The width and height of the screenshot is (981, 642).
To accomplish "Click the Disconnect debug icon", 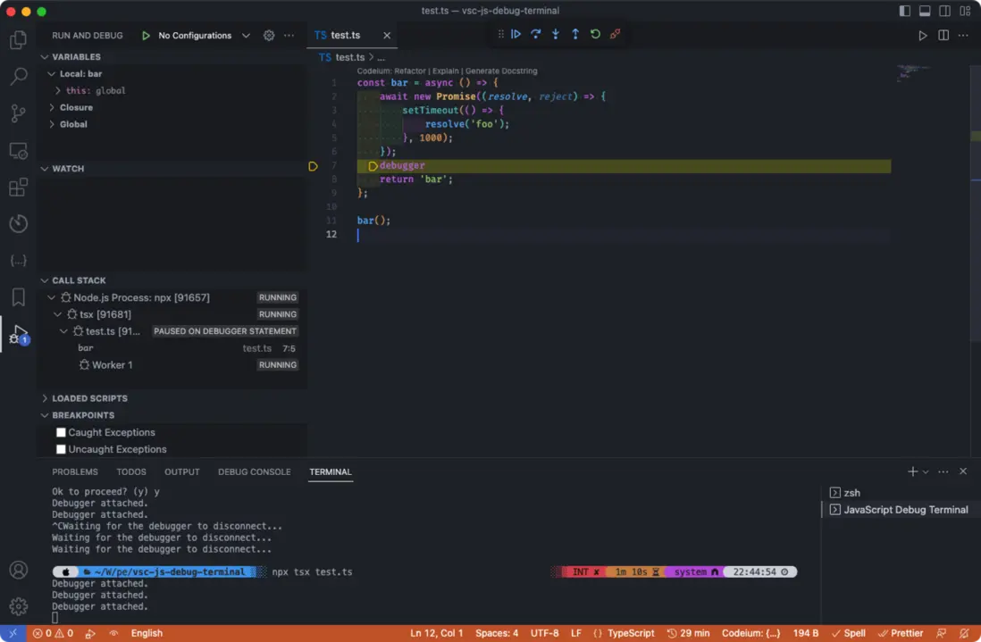I will point(615,35).
